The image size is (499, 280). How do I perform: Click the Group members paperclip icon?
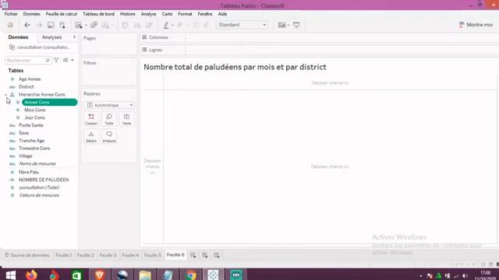point(180,25)
